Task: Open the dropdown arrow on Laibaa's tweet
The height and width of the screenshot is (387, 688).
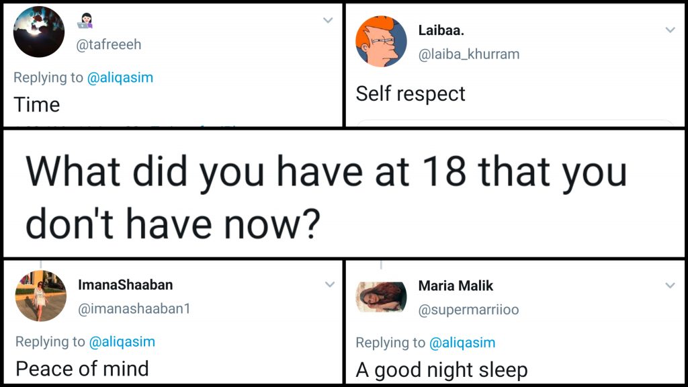Action: tap(670, 30)
